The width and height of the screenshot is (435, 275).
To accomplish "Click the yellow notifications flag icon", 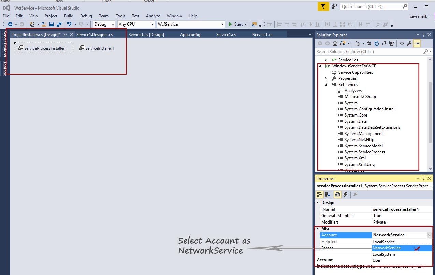I will tap(323, 6).
